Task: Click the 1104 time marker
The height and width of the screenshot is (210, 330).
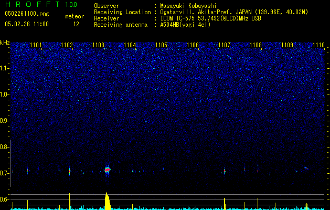Action: pyautogui.click(x=130, y=45)
